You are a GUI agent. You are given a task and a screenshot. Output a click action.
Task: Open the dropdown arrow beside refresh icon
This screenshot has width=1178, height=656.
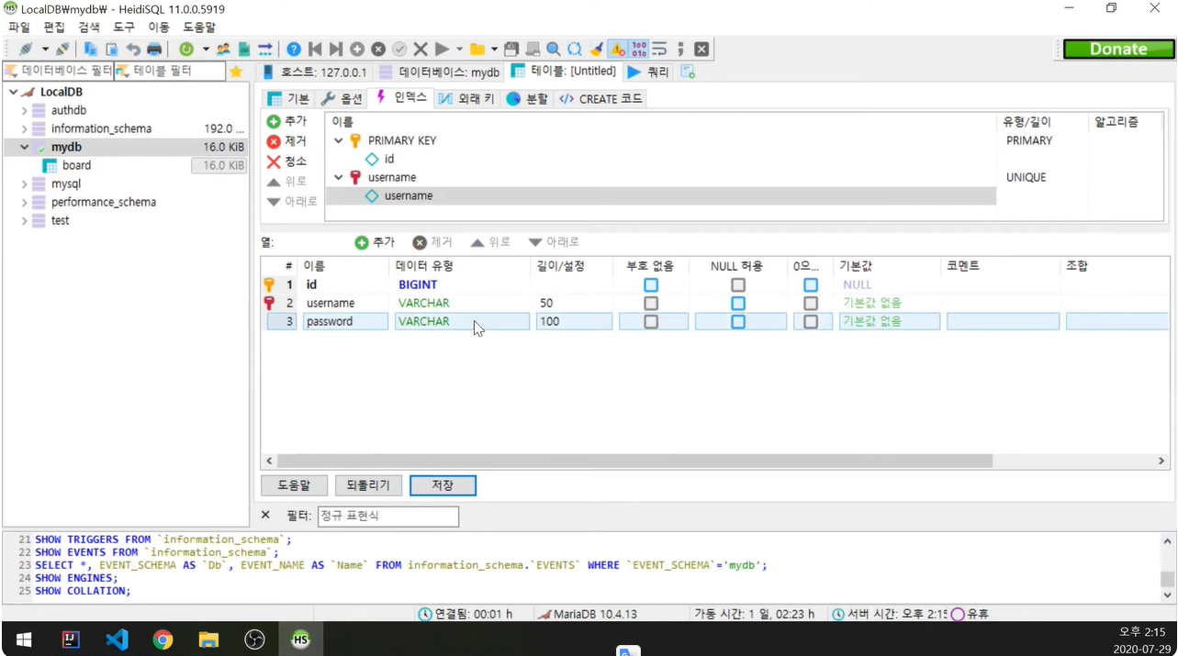[x=206, y=49]
